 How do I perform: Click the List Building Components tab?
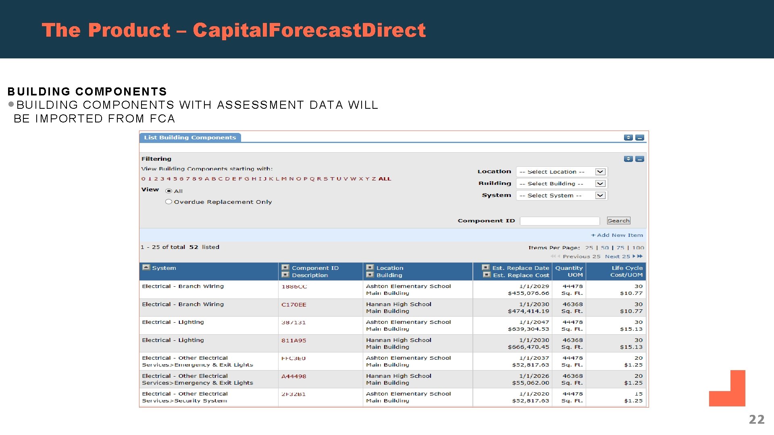(x=190, y=138)
